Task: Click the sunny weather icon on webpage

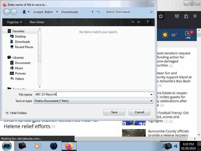Action: [x=165, y=35]
